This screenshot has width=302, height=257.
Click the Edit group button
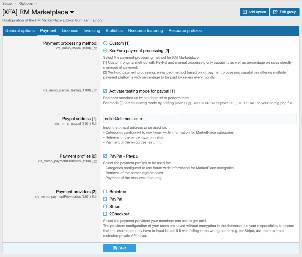click(285, 12)
